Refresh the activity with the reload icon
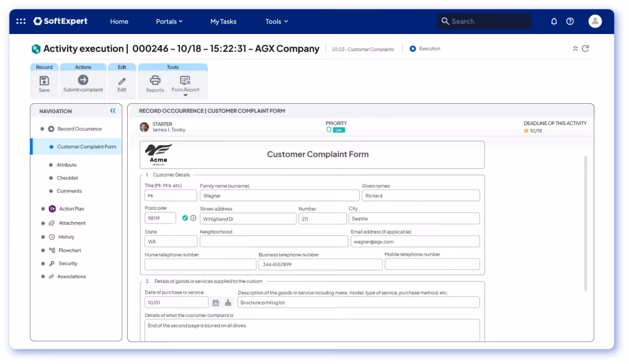Image resolution: width=629 pixels, height=364 pixels. pos(586,48)
